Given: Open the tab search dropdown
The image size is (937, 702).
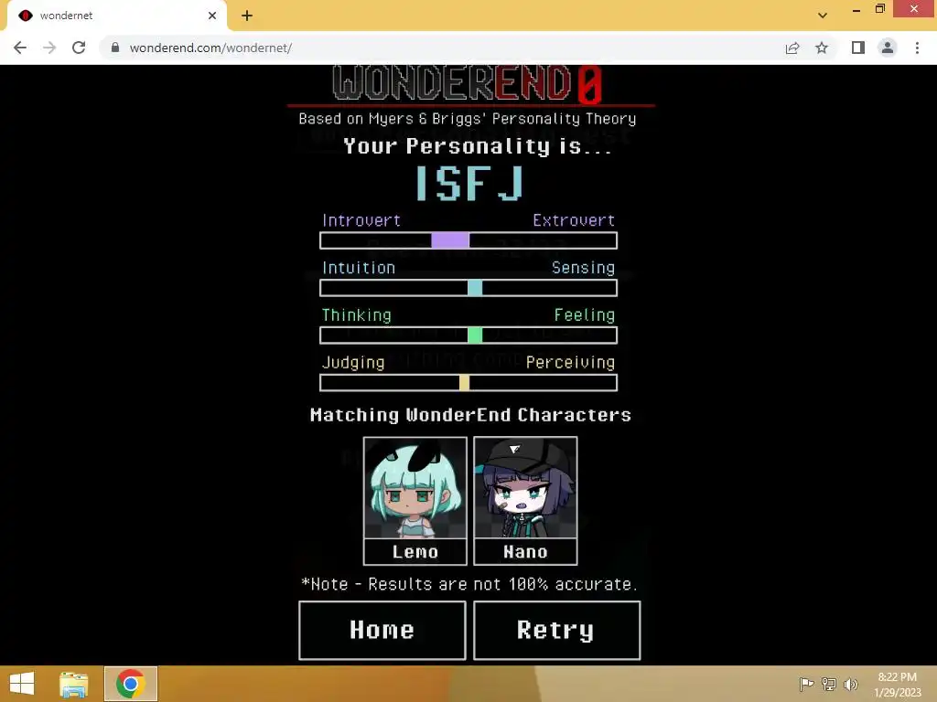Looking at the screenshot, I should [x=823, y=16].
